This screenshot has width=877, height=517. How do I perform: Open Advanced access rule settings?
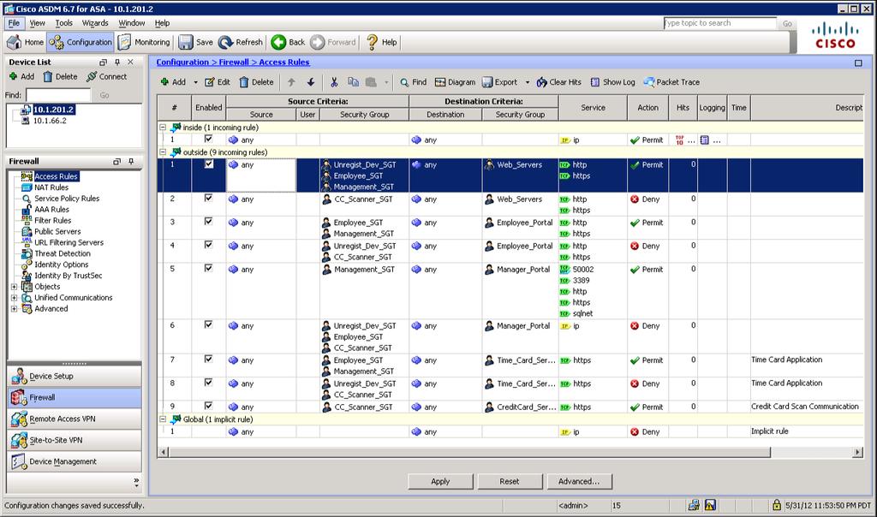pyautogui.click(x=579, y=481)
